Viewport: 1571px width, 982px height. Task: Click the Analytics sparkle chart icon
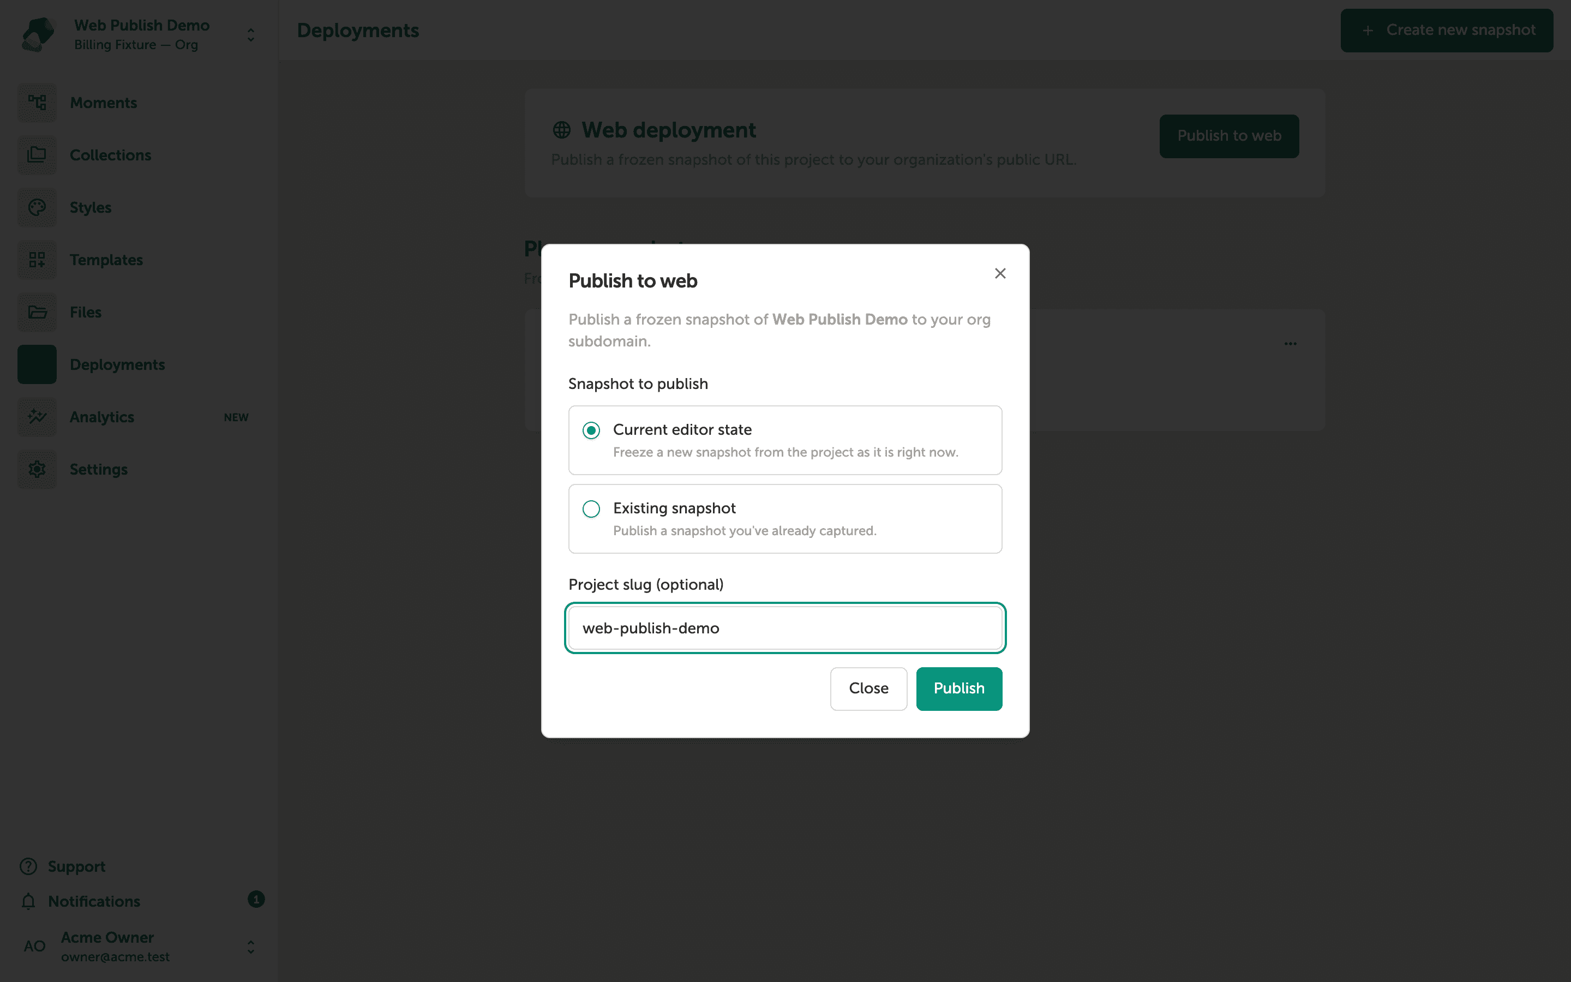point(37,417)
